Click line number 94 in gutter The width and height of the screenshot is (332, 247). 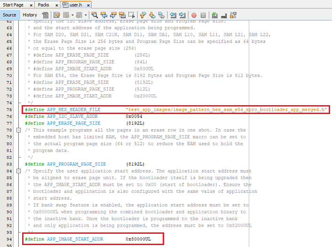[9, 239]
